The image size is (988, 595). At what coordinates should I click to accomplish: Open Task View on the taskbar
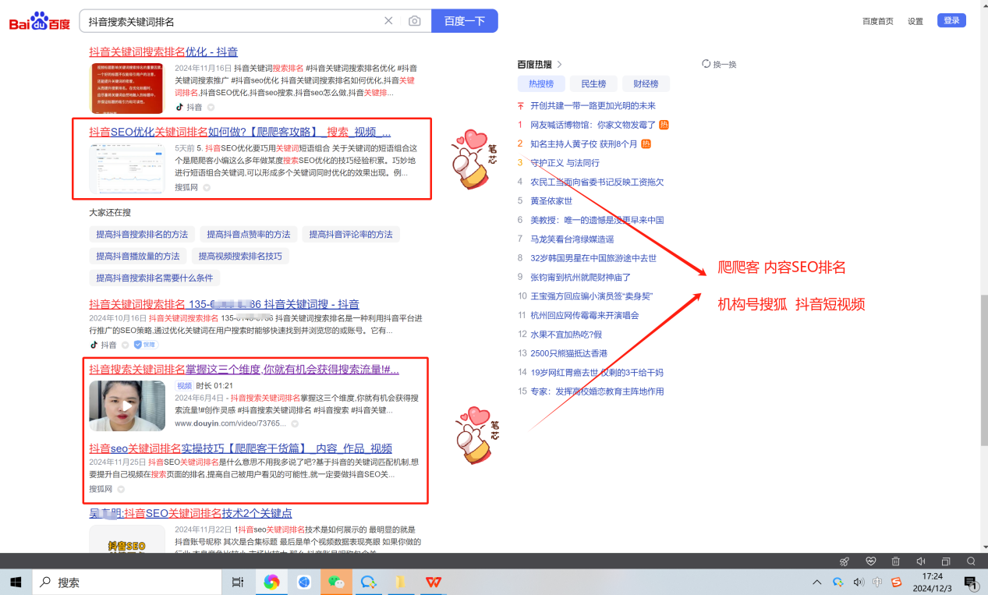pyautogui.click(x=238, y=582)
